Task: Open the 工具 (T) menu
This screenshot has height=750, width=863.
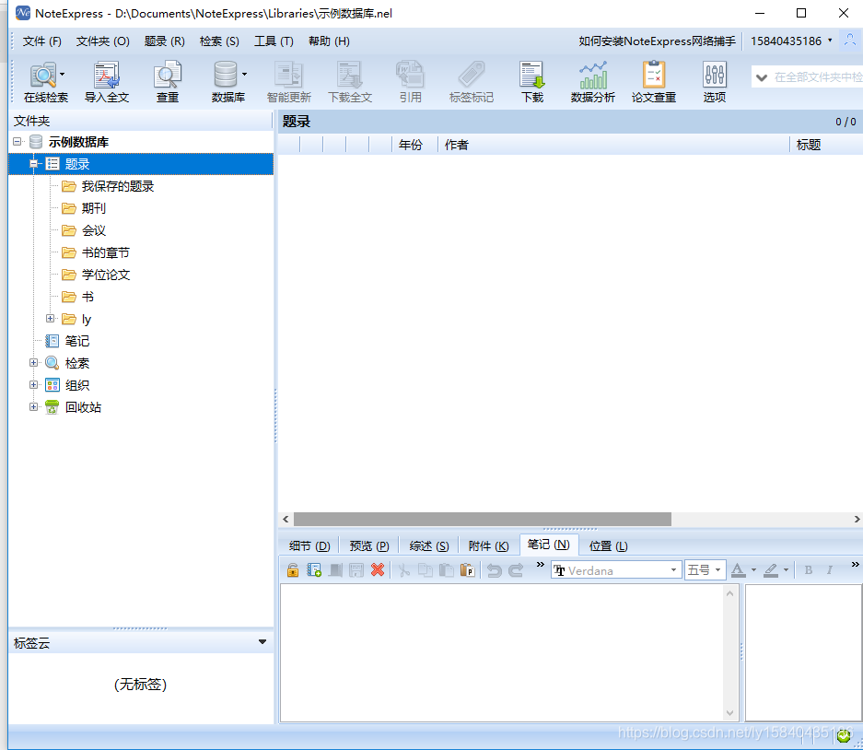Action: [274, 41]
